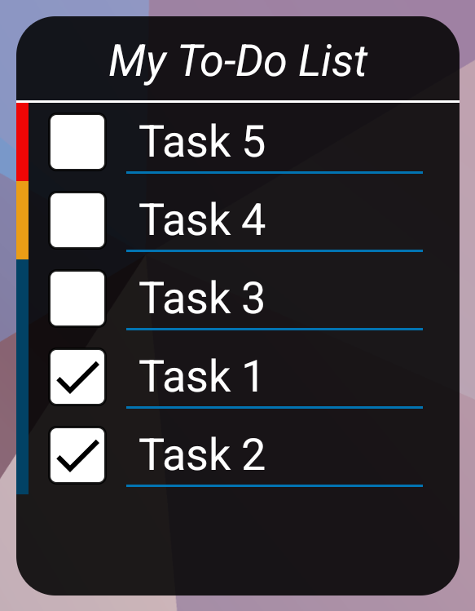Image resolution: width=475 pixels, height=611 pixels.
Task: Click on the Task 3 text
Action: [x=202, y=298]
